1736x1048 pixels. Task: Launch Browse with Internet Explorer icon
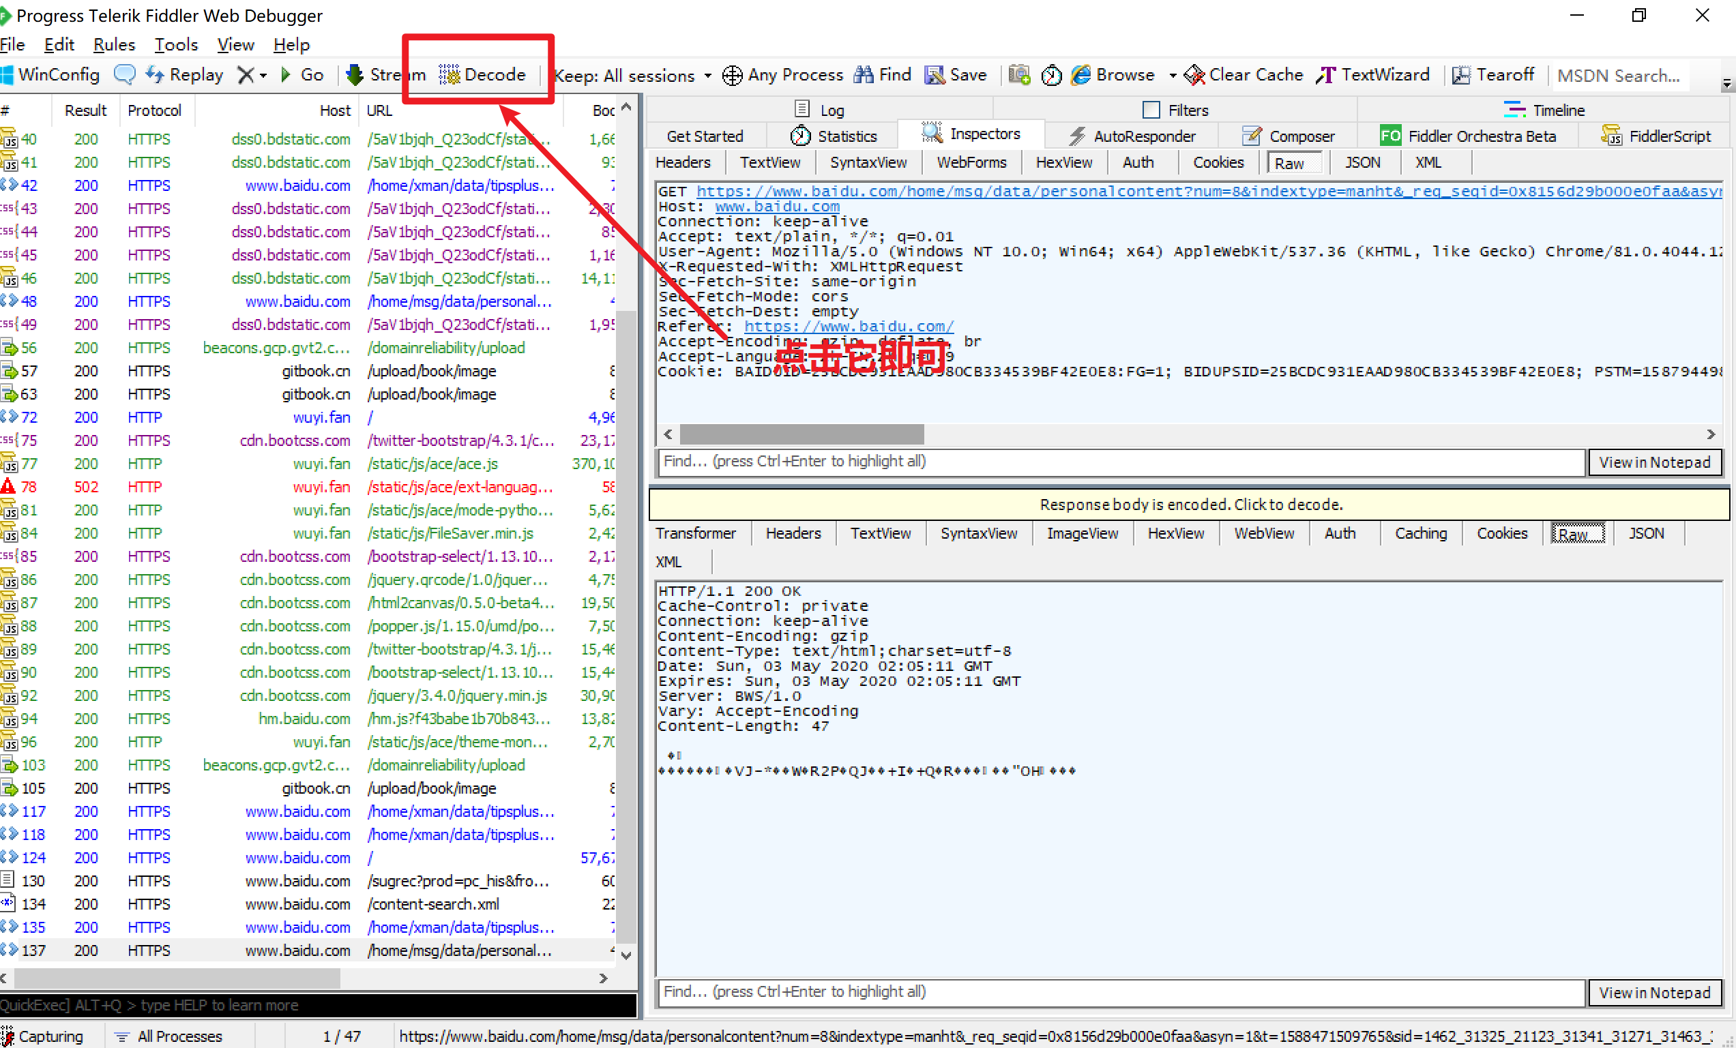coord(1113,74)
